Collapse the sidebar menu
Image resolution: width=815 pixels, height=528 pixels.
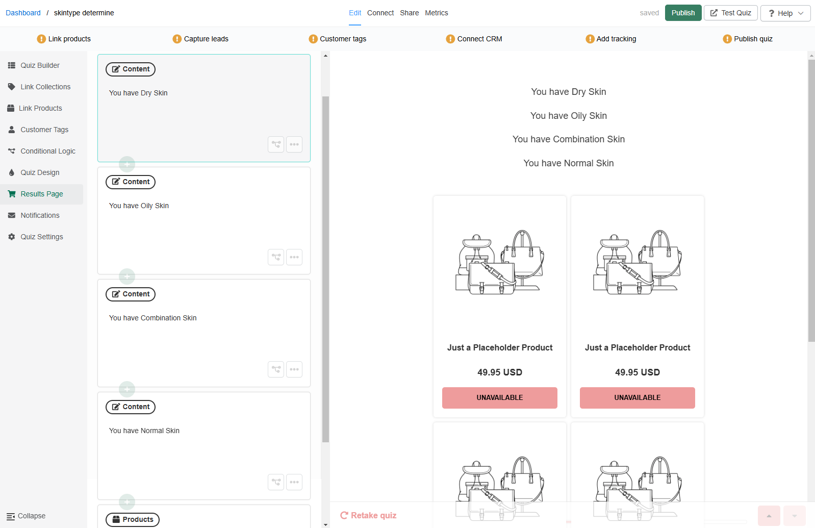click(26, 516)
